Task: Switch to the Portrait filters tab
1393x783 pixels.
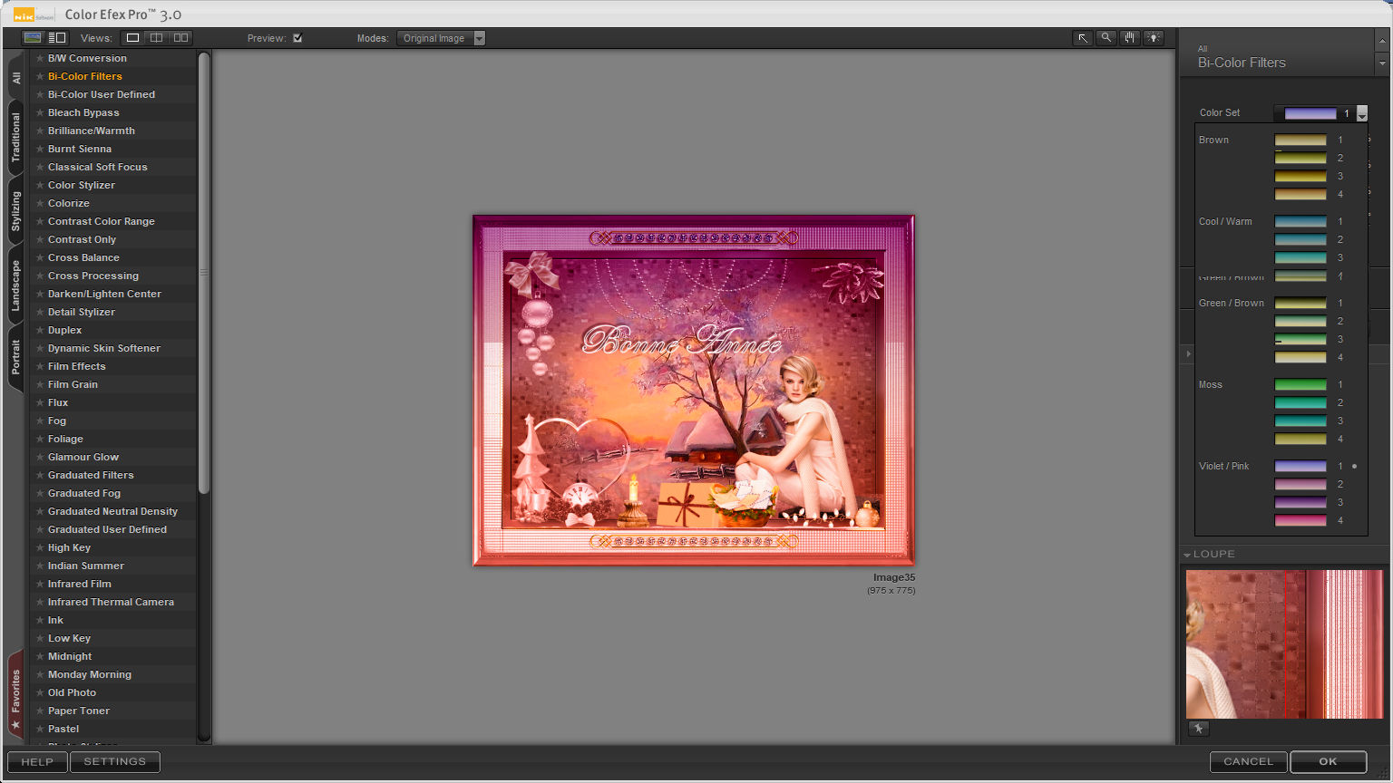Action: [15, 357]
